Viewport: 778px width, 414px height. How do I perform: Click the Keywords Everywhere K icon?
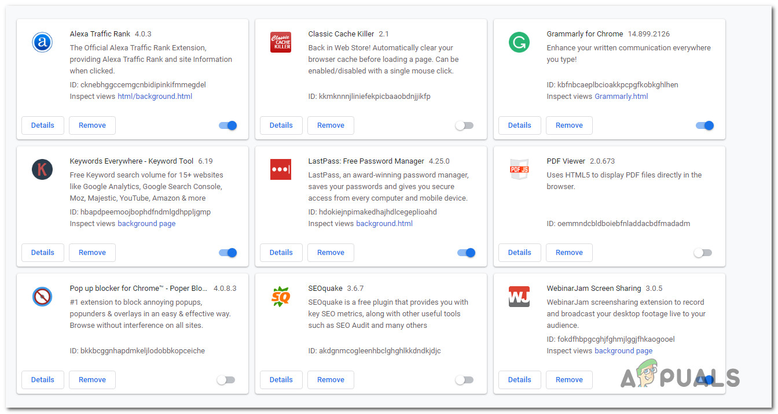tap(42, 169)
